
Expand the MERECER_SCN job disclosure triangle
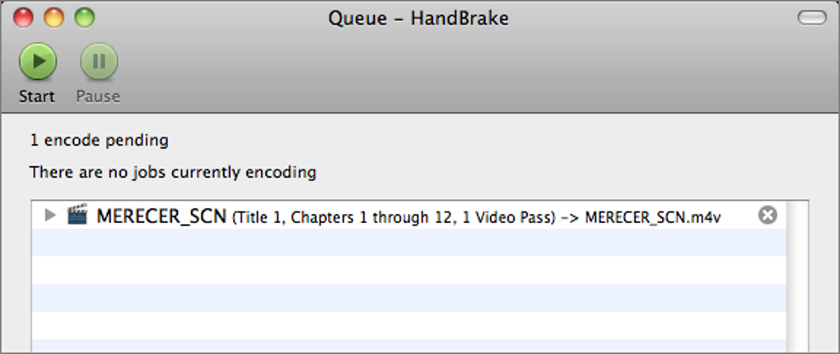tap(50, 216)
